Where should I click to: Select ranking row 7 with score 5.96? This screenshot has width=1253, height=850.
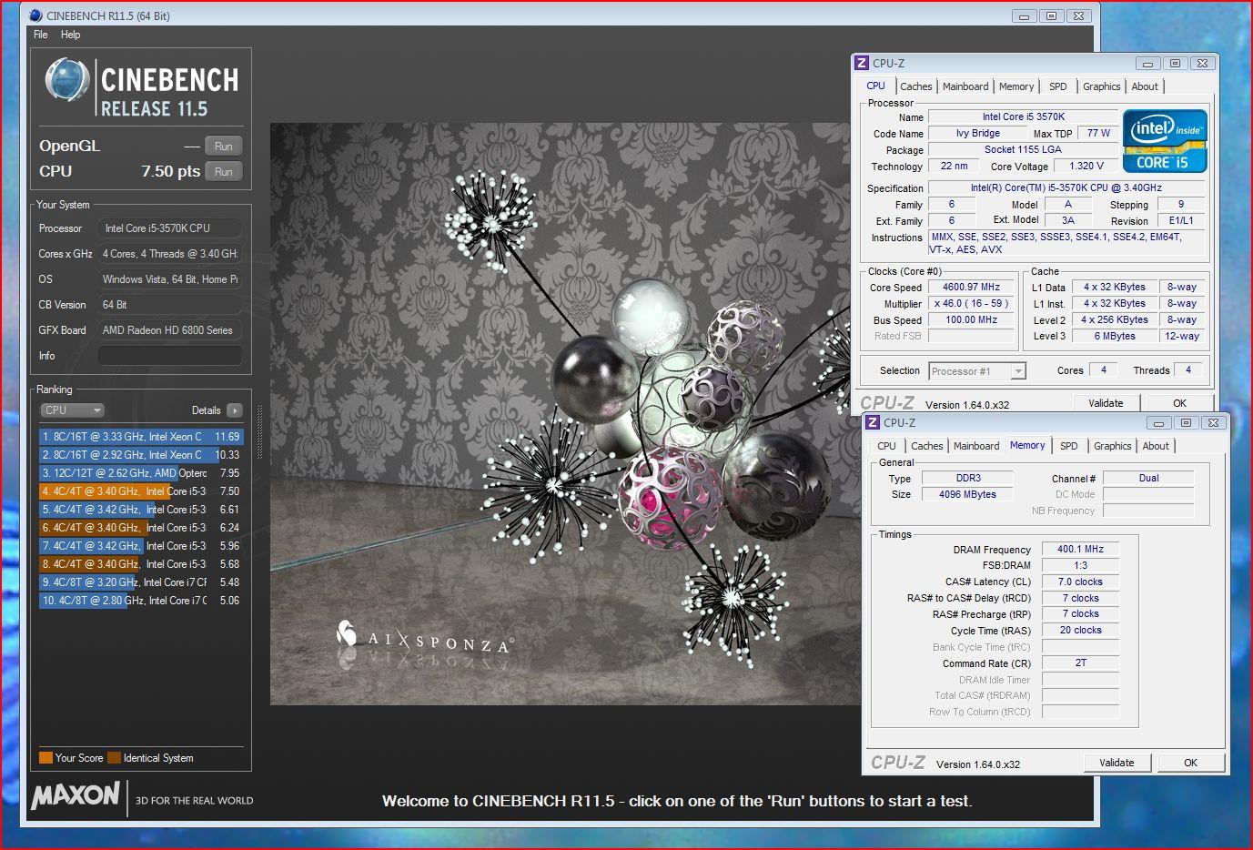click(x=140, y=546)
